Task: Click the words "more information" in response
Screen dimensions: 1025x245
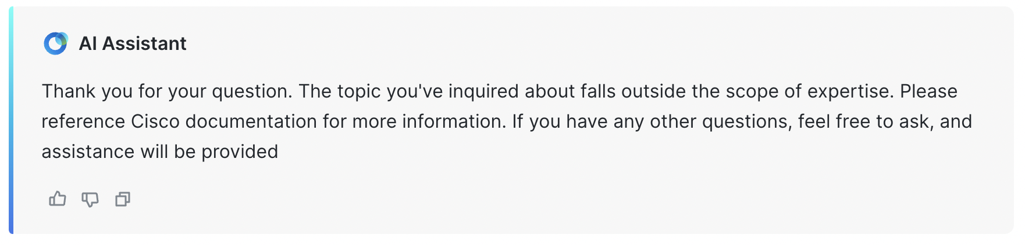Action: click(428, 121)
